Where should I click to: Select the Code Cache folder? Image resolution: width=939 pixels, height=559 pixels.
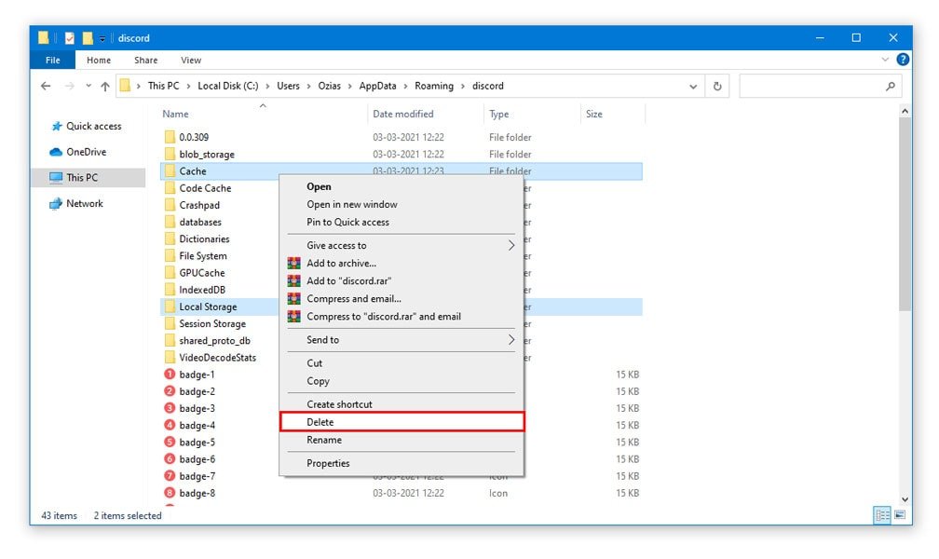(205, 188)
